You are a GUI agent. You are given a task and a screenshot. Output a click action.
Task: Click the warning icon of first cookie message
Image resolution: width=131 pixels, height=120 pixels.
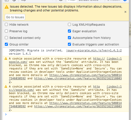pyautogui.click(x=6, y=58)
